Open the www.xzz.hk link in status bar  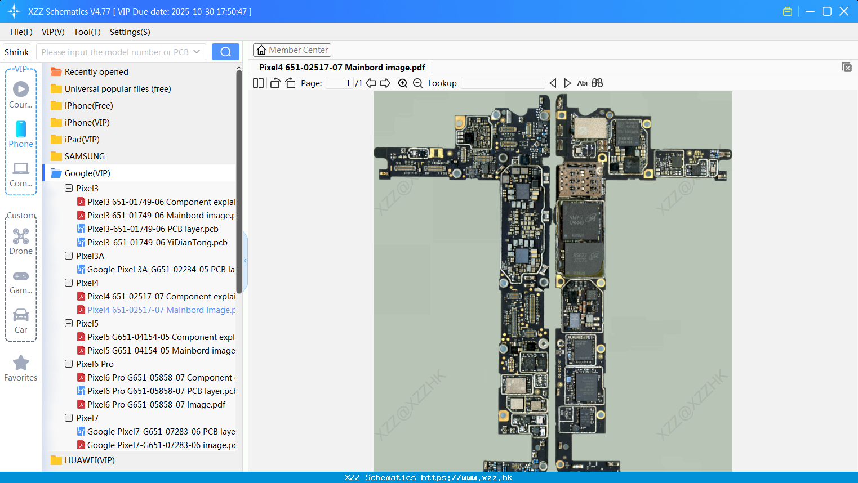pos(466,477)
